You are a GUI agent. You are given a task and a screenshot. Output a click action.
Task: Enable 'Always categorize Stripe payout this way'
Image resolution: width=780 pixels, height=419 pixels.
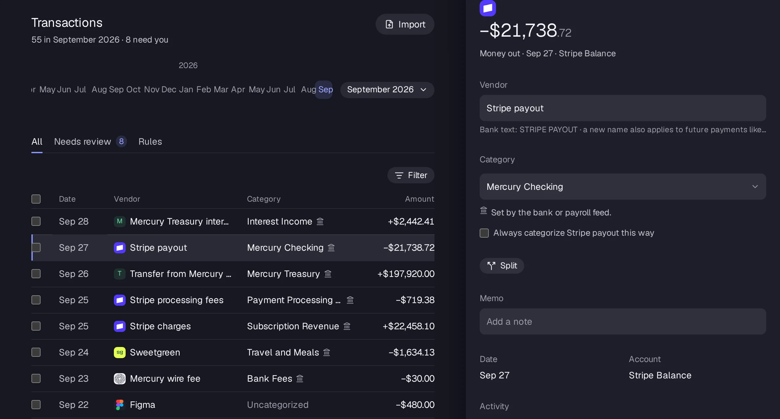(x=484, y=233)
